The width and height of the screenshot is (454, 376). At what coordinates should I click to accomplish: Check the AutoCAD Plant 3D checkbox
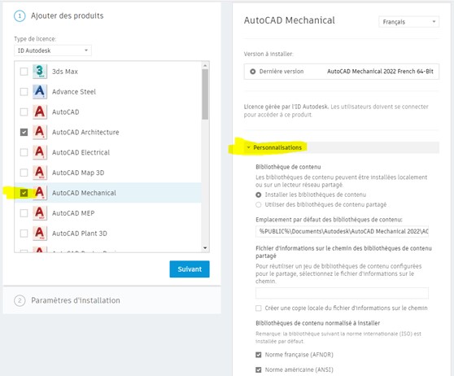(x=24, y=234)
